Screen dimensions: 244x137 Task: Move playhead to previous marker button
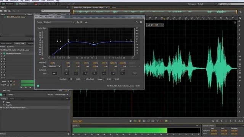pyautogui.click(x=144, y=121)
